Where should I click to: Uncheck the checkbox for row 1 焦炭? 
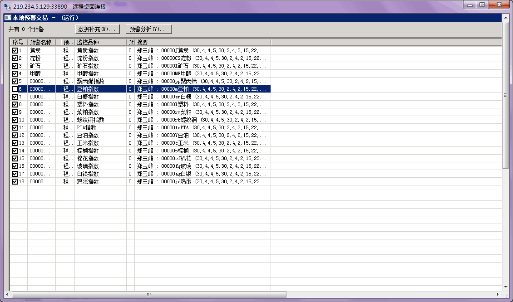coord(15,50)
